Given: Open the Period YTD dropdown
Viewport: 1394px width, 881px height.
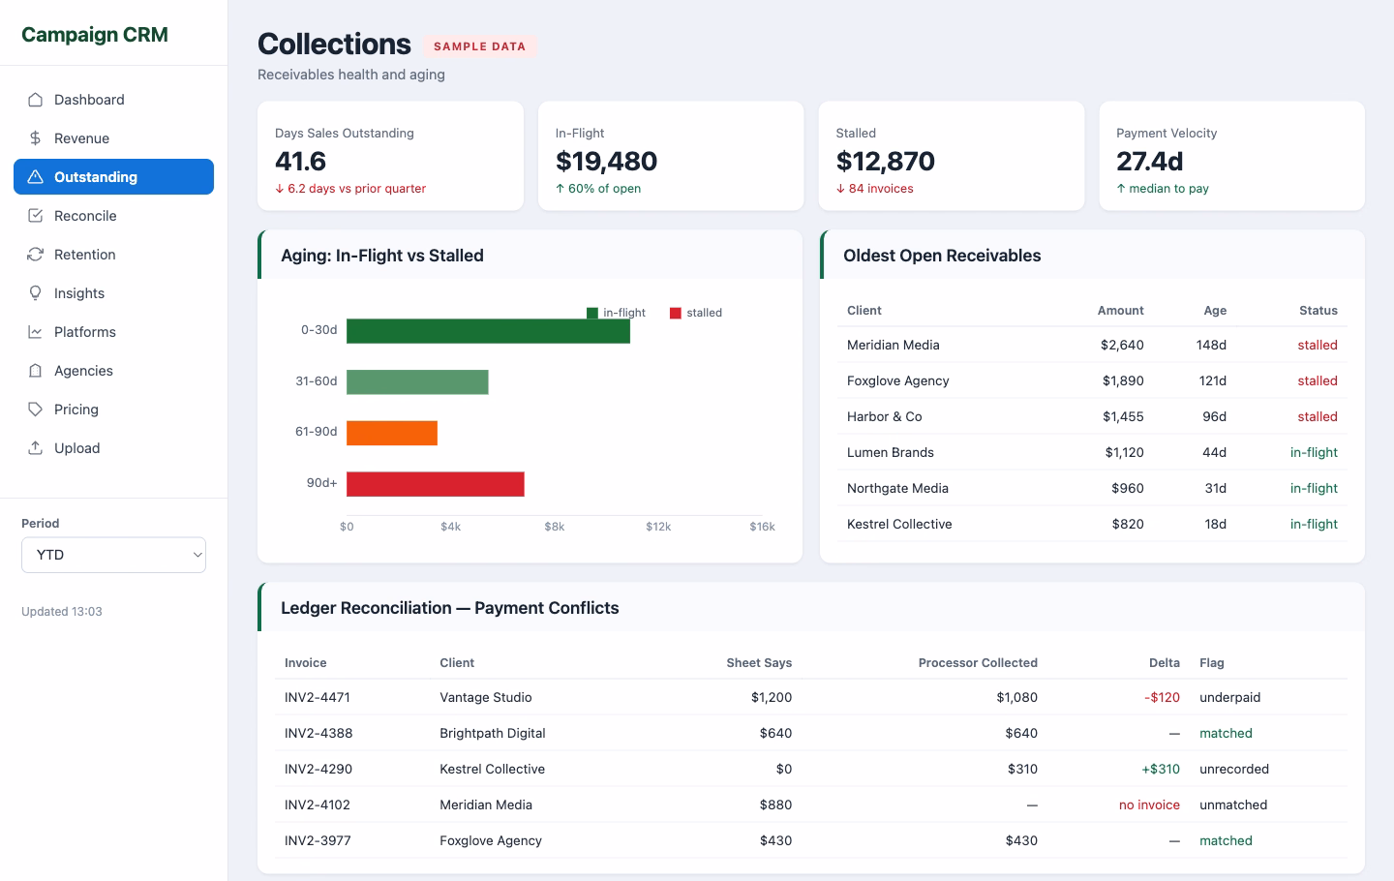Looking at the screenshot, I should point(113,555).
